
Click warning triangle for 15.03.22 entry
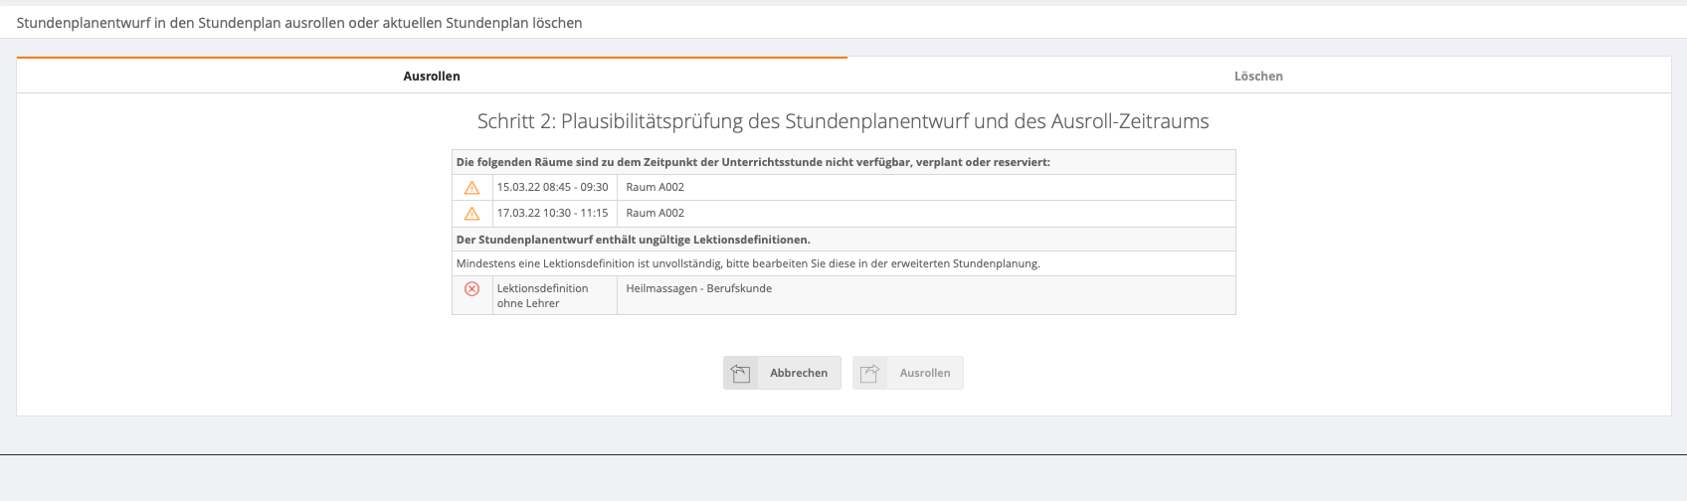coord(472,187)
